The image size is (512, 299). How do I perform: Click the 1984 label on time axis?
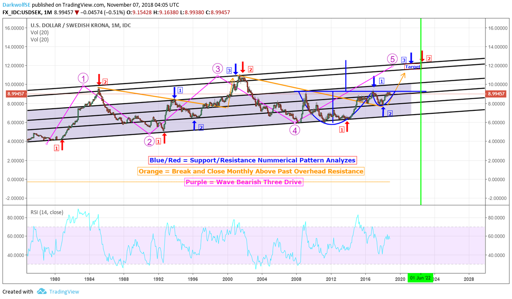89,279
